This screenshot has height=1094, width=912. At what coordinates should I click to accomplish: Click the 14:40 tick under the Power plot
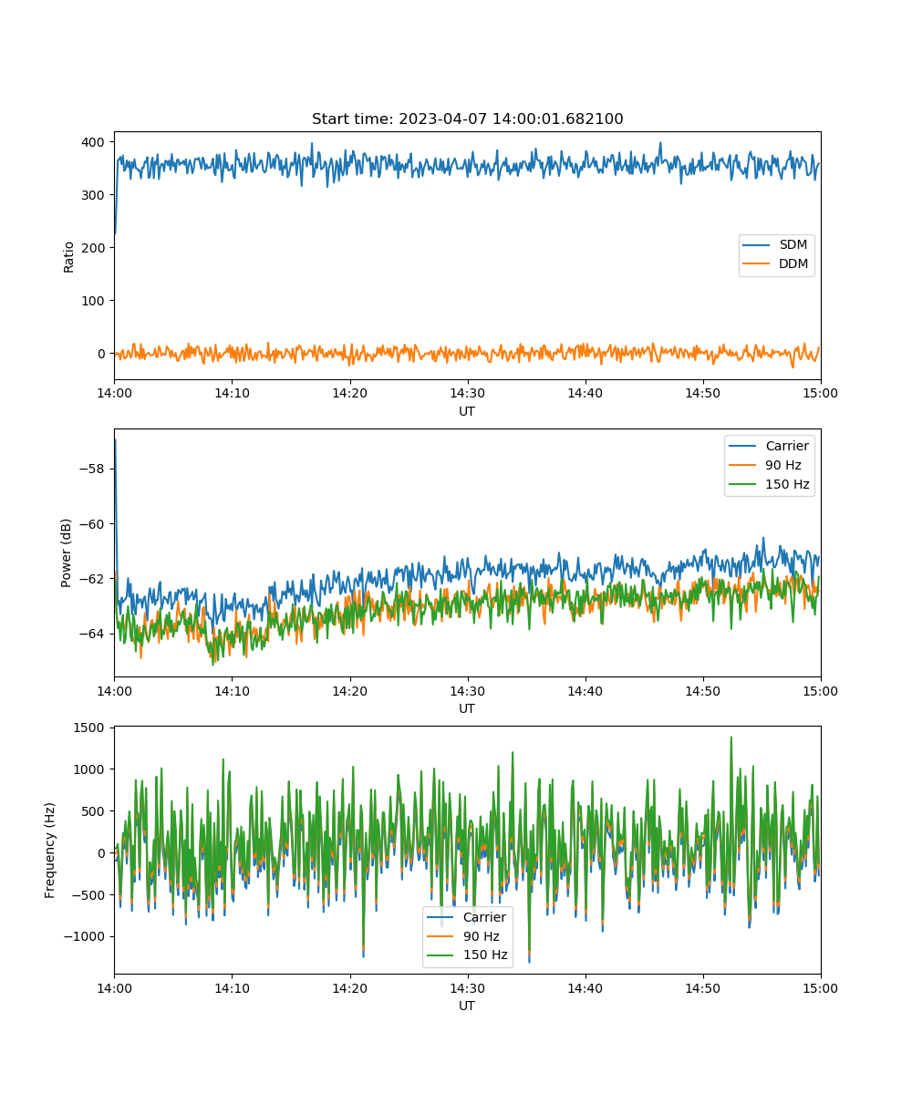pos(585,690)
